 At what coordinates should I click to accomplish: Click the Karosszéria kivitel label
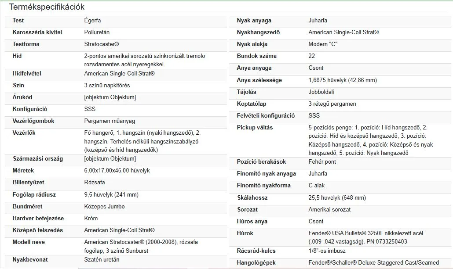(x=37, y=32)
